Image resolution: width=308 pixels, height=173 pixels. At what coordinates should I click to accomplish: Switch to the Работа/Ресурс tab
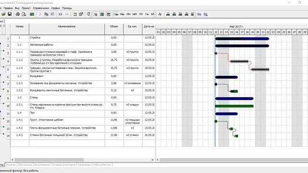point(102,165)
